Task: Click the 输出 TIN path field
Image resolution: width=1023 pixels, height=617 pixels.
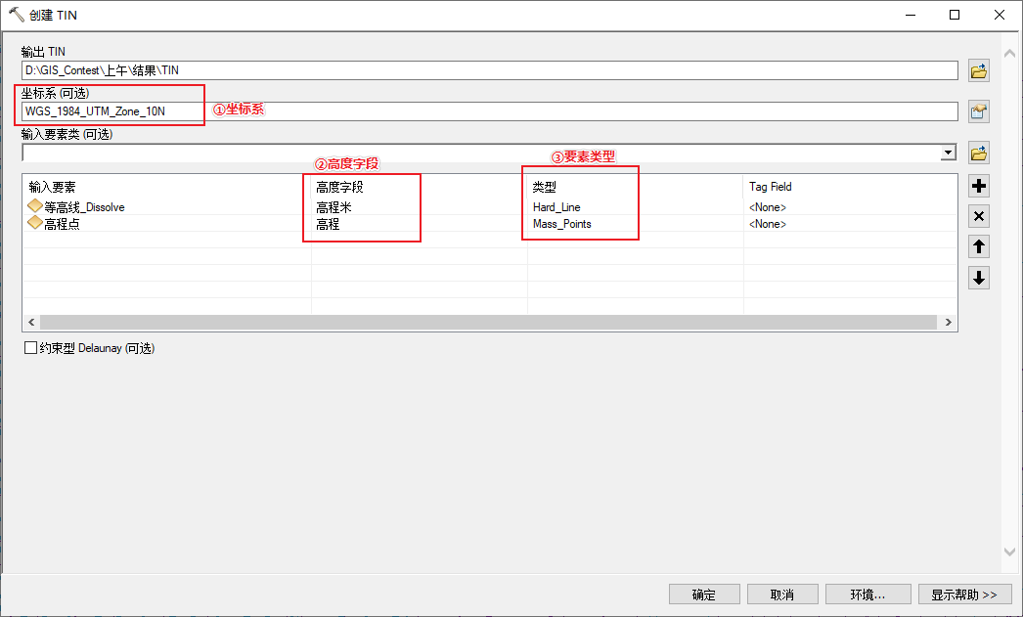Action: coord(489,70)
